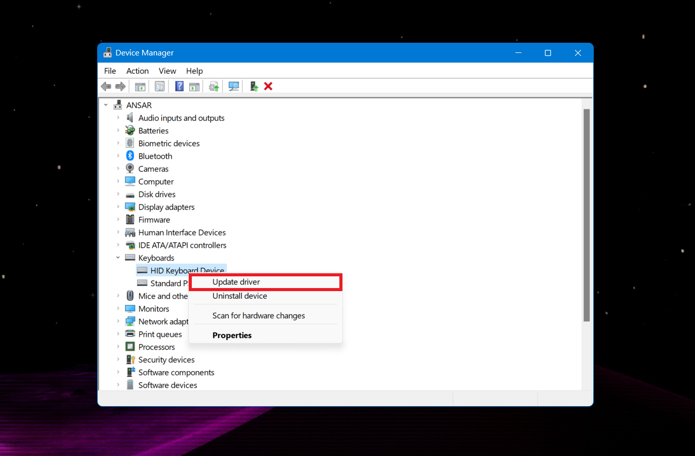Image resolution: width=695 pixels, height=456 pixels.
Task: Open Help using the blue question mark icon
Action: tap(179, 86)
